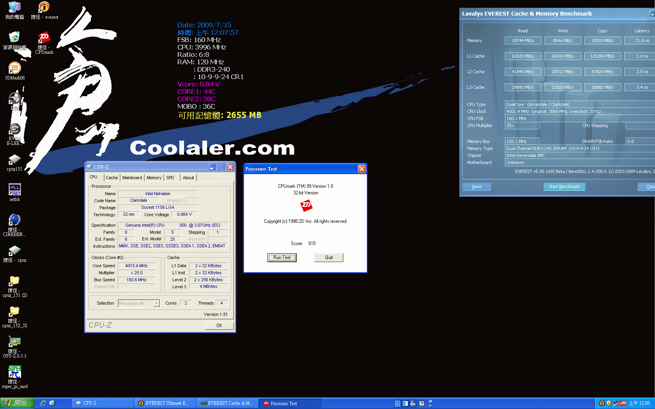This screenshot has height=409, width=655.
Task: Launch the GPU-Z.0.3.3 shortcut
Action: coord(14,347)
